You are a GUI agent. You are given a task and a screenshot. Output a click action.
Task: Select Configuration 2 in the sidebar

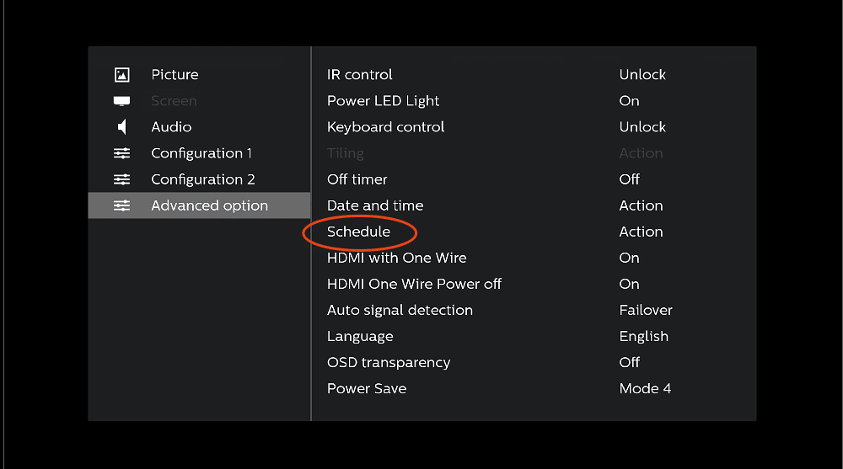199,179
